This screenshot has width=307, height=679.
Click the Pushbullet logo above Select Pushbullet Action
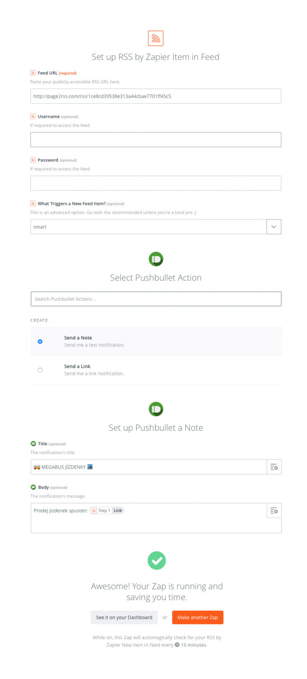coord(156,259)
